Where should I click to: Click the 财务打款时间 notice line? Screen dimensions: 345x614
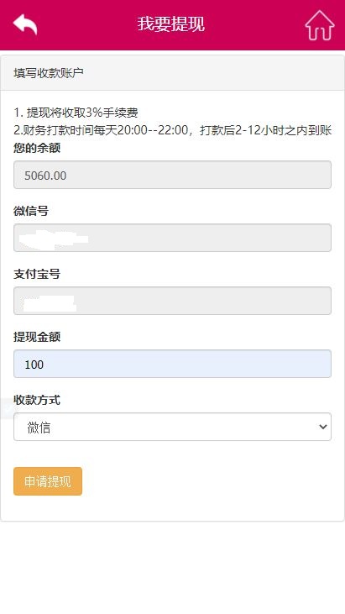(173, 130)
